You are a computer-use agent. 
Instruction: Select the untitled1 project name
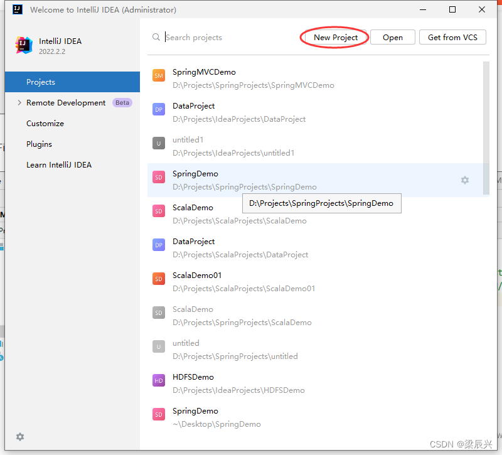[188, 140]
